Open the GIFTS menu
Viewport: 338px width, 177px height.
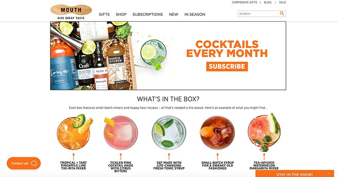[104, 14]
